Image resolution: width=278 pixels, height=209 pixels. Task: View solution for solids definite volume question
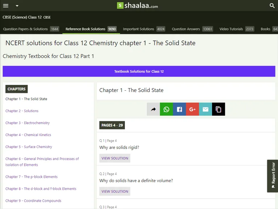coord(115,192)
